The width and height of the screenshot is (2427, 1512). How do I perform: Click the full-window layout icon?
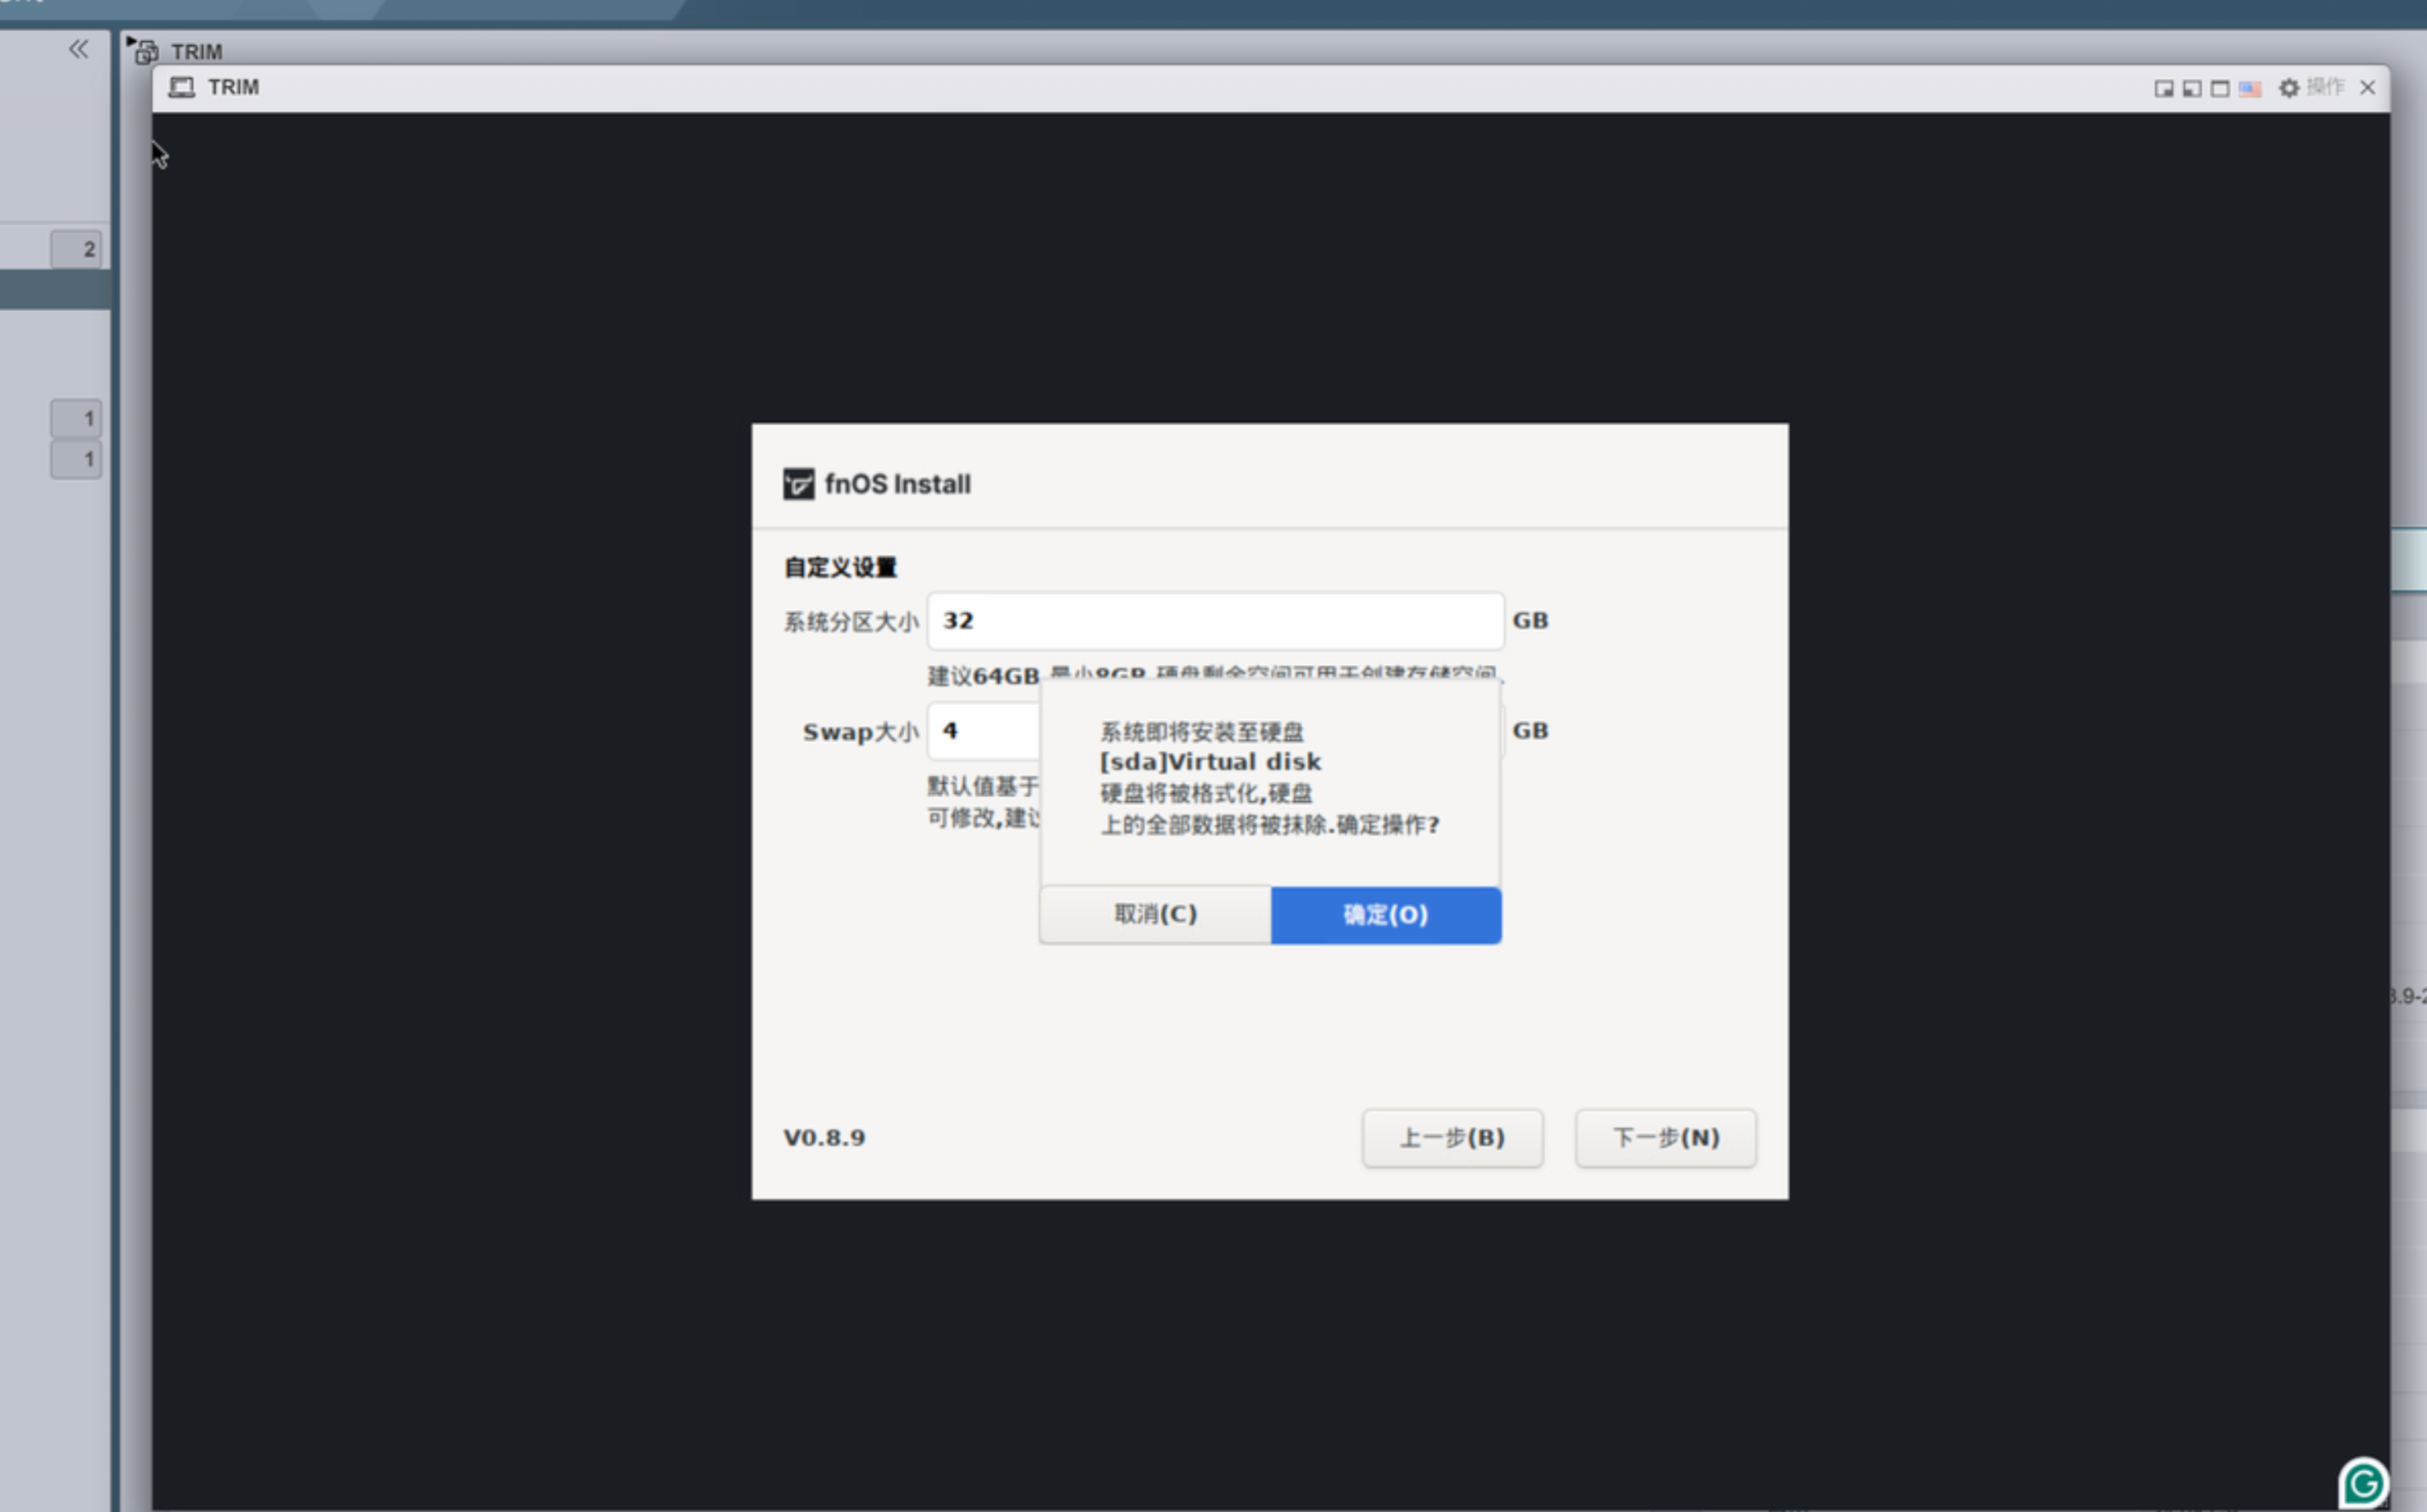tap(2219, 89)
